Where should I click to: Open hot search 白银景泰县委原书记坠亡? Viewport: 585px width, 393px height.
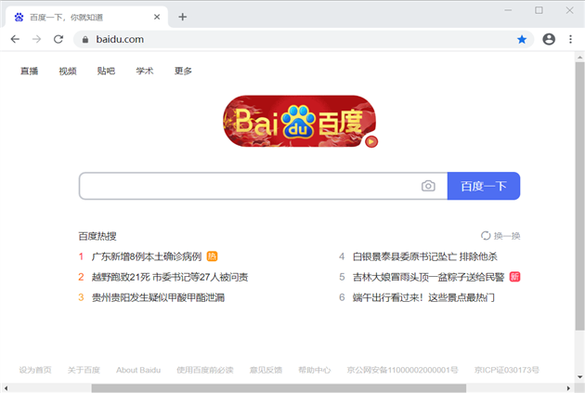(x=425, y=256)
